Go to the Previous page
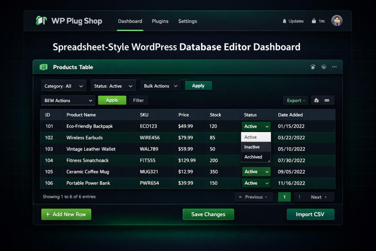 click(253, 197)
